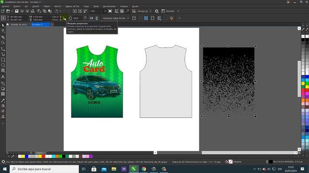Click the 'Escribe aquí para buscar' search box
The height and width of the screenshot is (173, 309).
click(44, 169)
